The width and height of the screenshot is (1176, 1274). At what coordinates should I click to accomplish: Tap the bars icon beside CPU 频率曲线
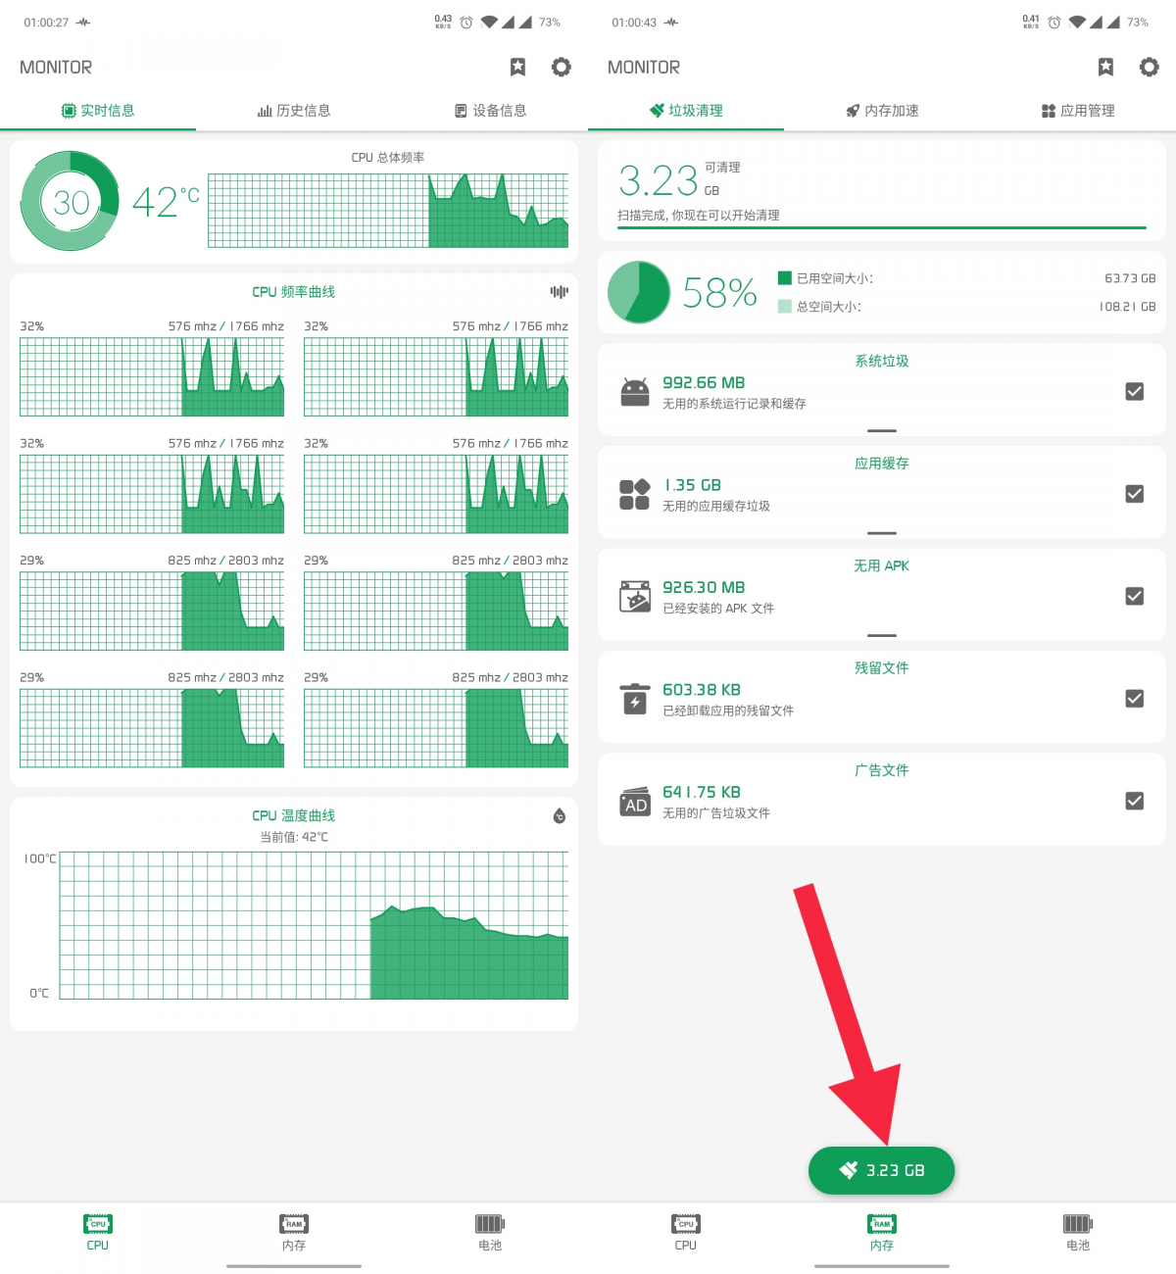point(559,291)
